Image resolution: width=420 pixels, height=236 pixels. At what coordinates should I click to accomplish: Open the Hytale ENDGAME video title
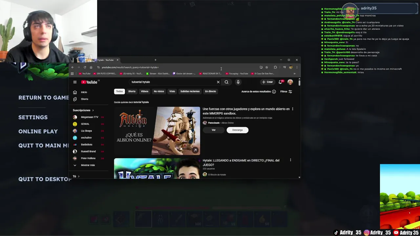point(241,163)
